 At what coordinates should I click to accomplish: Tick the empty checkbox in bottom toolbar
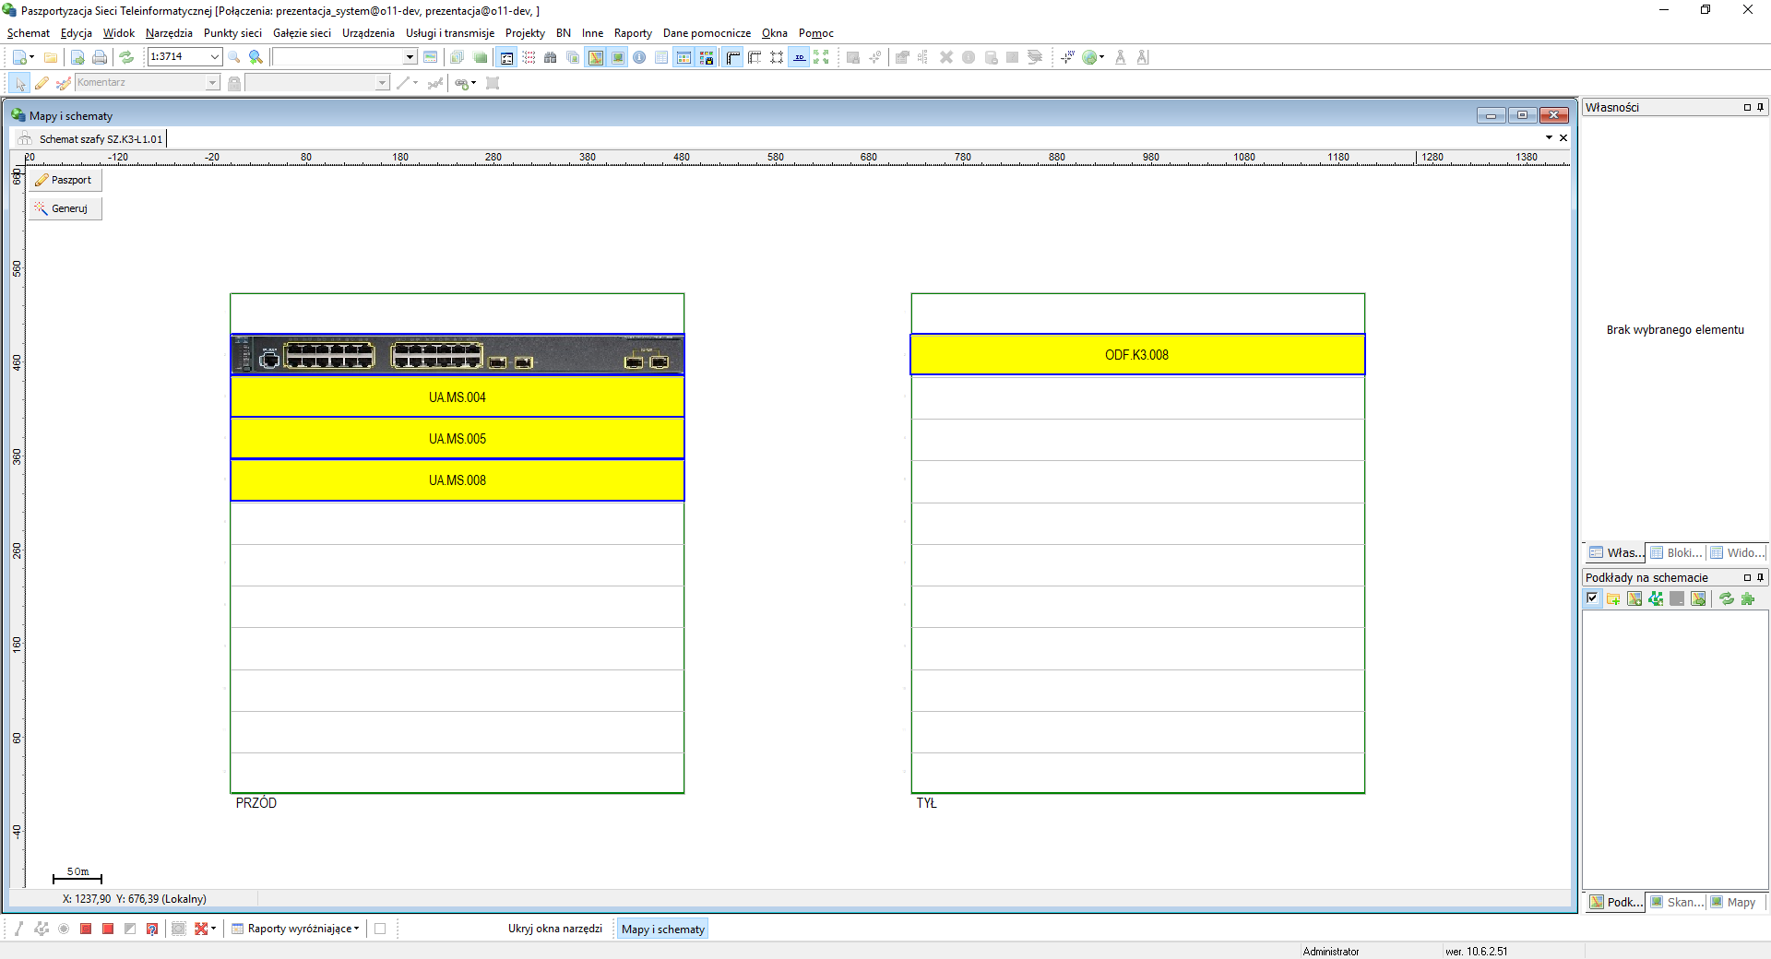380,929
